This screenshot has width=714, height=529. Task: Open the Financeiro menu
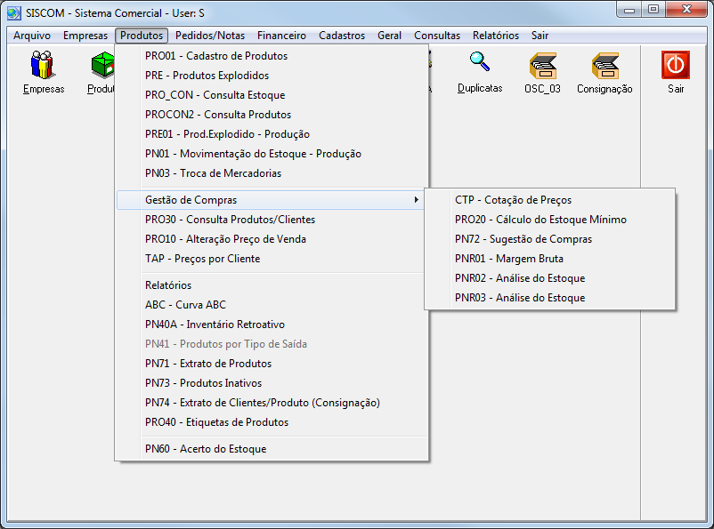click(x=281, y=36)
